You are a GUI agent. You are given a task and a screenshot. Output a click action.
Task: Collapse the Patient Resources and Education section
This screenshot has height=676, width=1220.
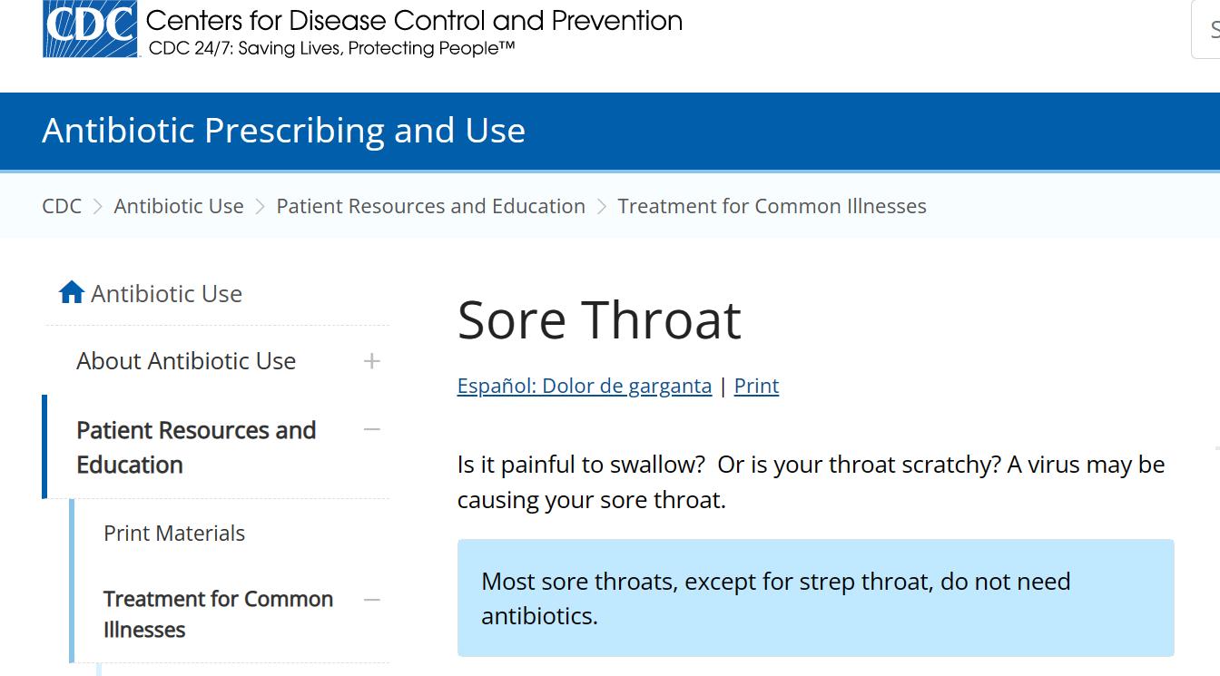click(371, 429)
